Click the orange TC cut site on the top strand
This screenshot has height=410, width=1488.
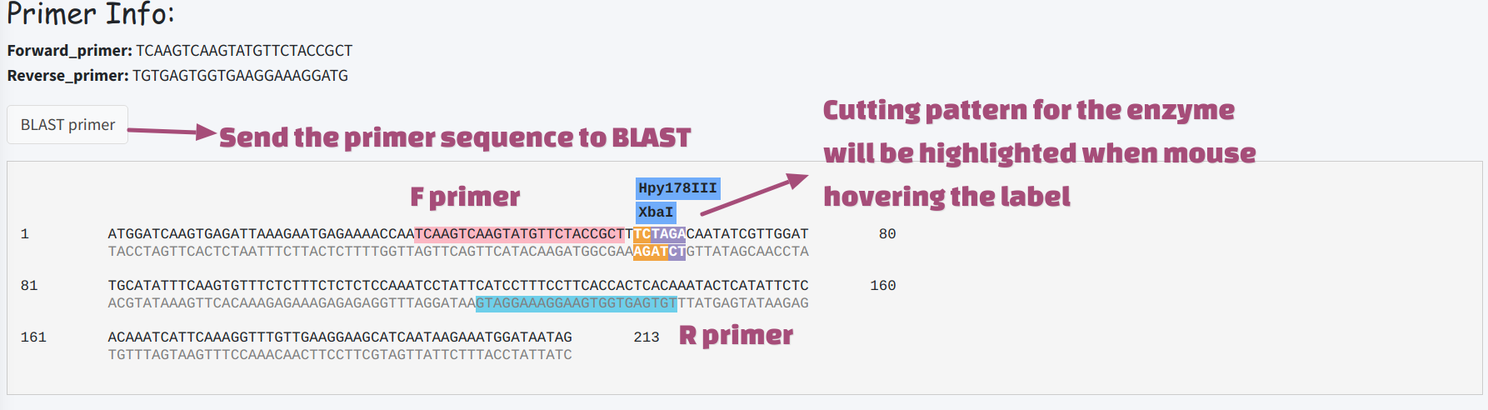coord(642,234)
